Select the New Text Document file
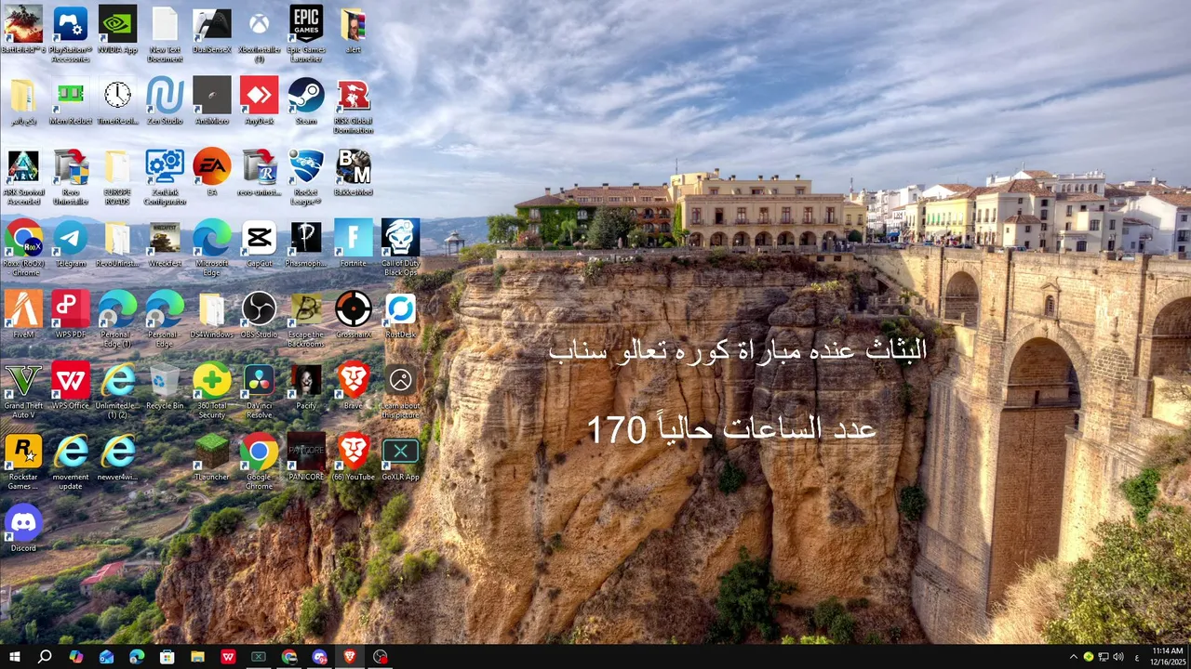 pyautogui.click(x=165, y=35)
